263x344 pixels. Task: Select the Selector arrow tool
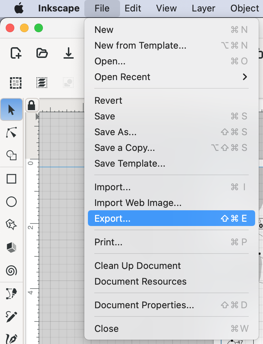pyautogui.click(x=11, y=110)
